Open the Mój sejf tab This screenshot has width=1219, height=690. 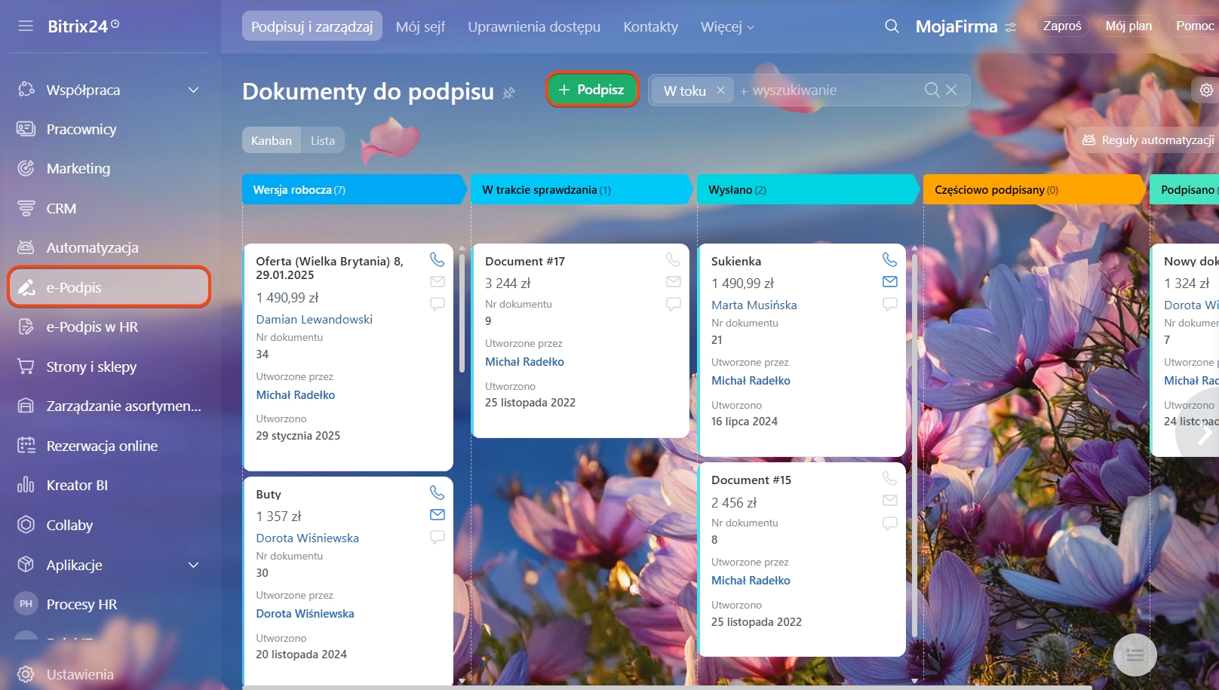click(x=420, y=26)
